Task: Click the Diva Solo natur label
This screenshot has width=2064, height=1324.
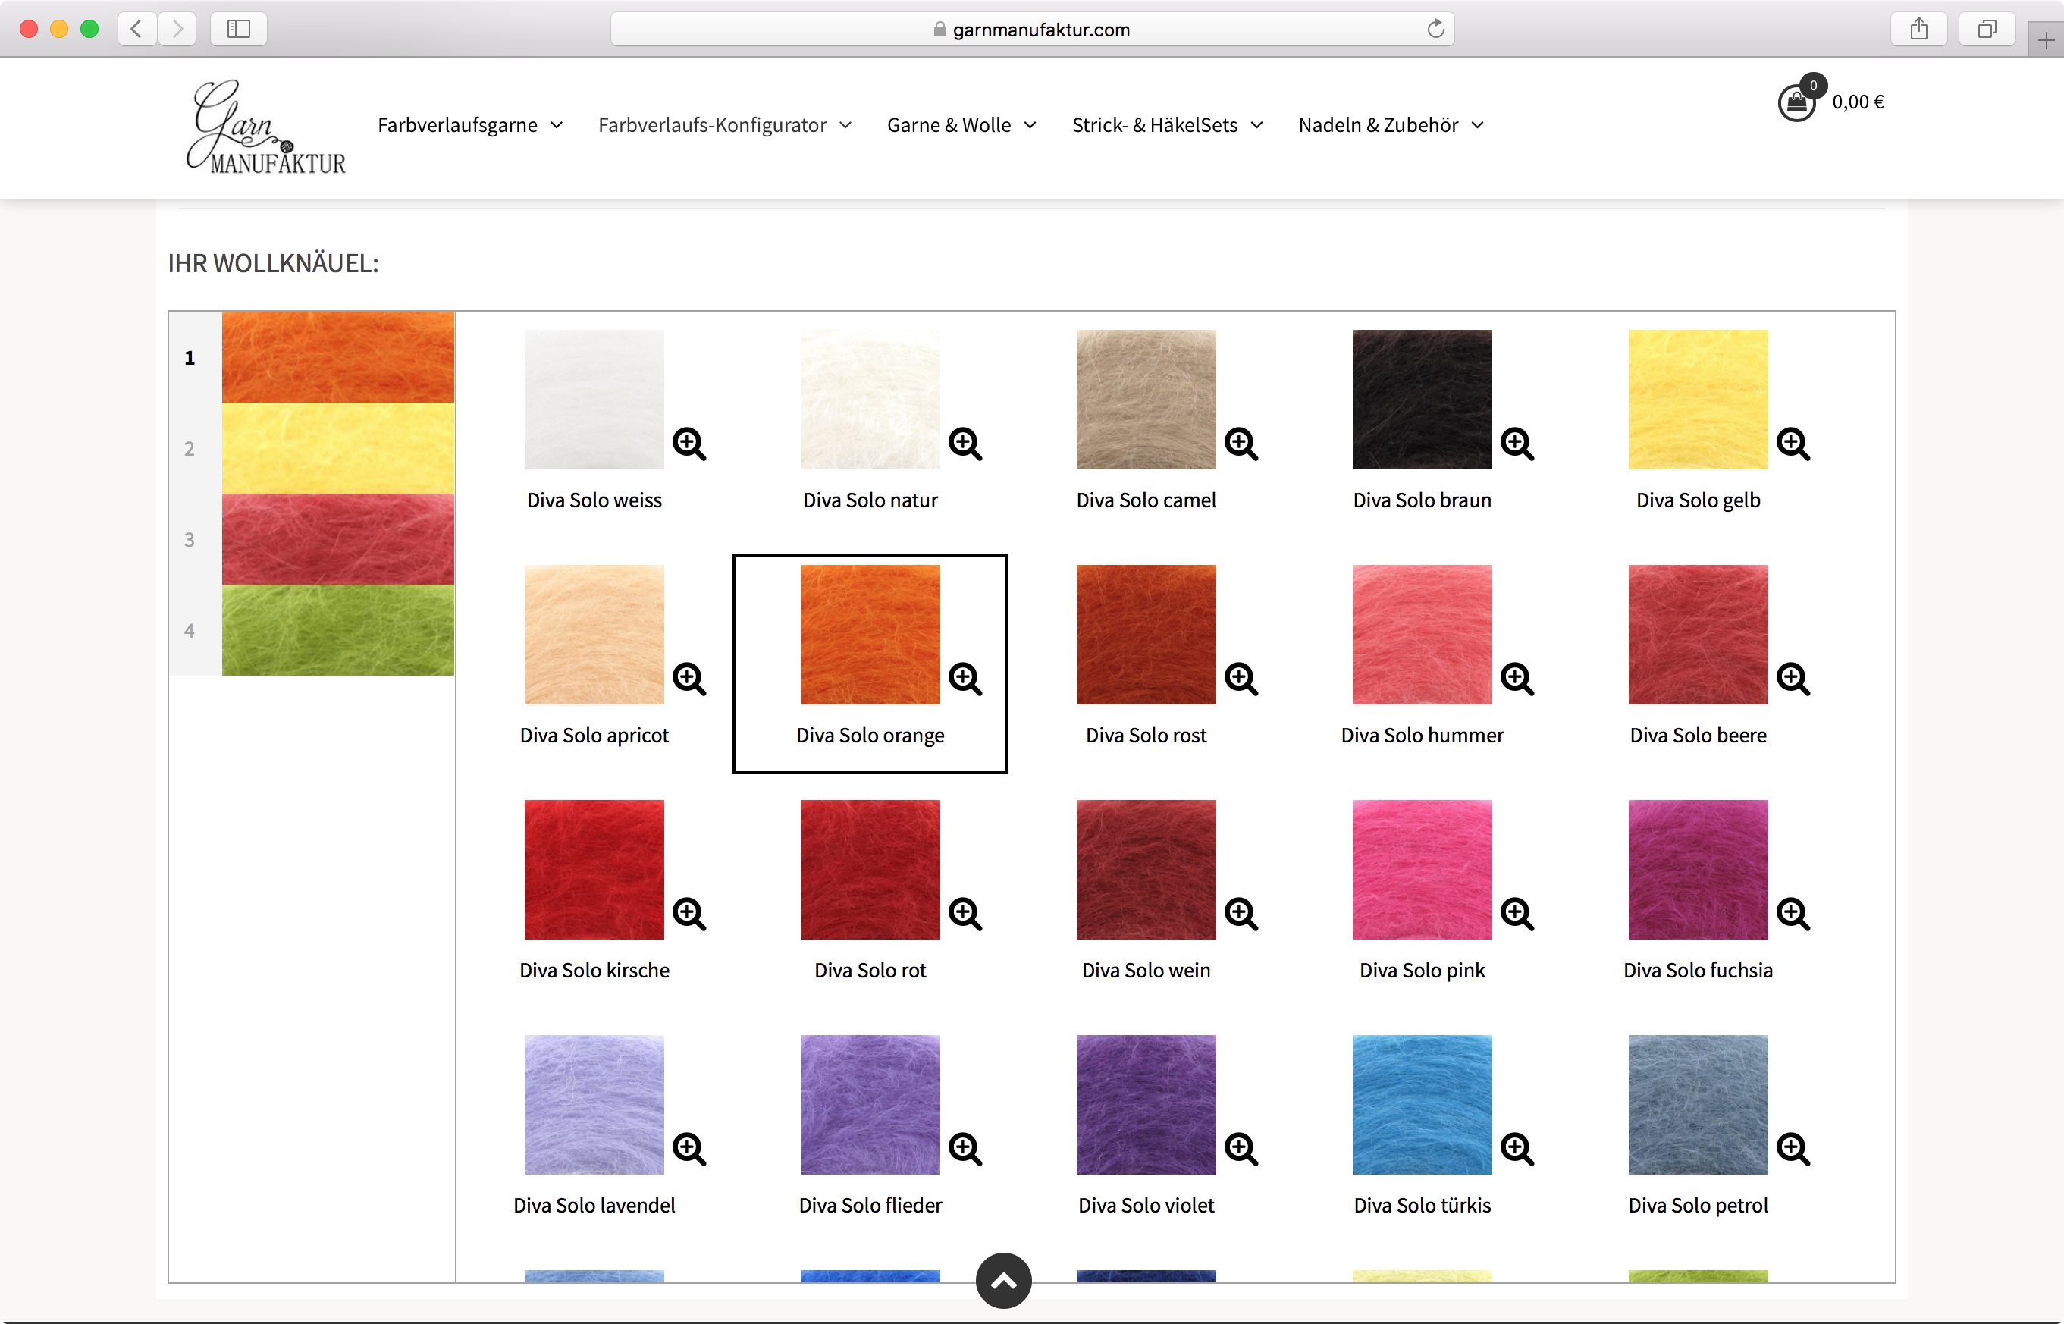Action: [x=870, y=500]
